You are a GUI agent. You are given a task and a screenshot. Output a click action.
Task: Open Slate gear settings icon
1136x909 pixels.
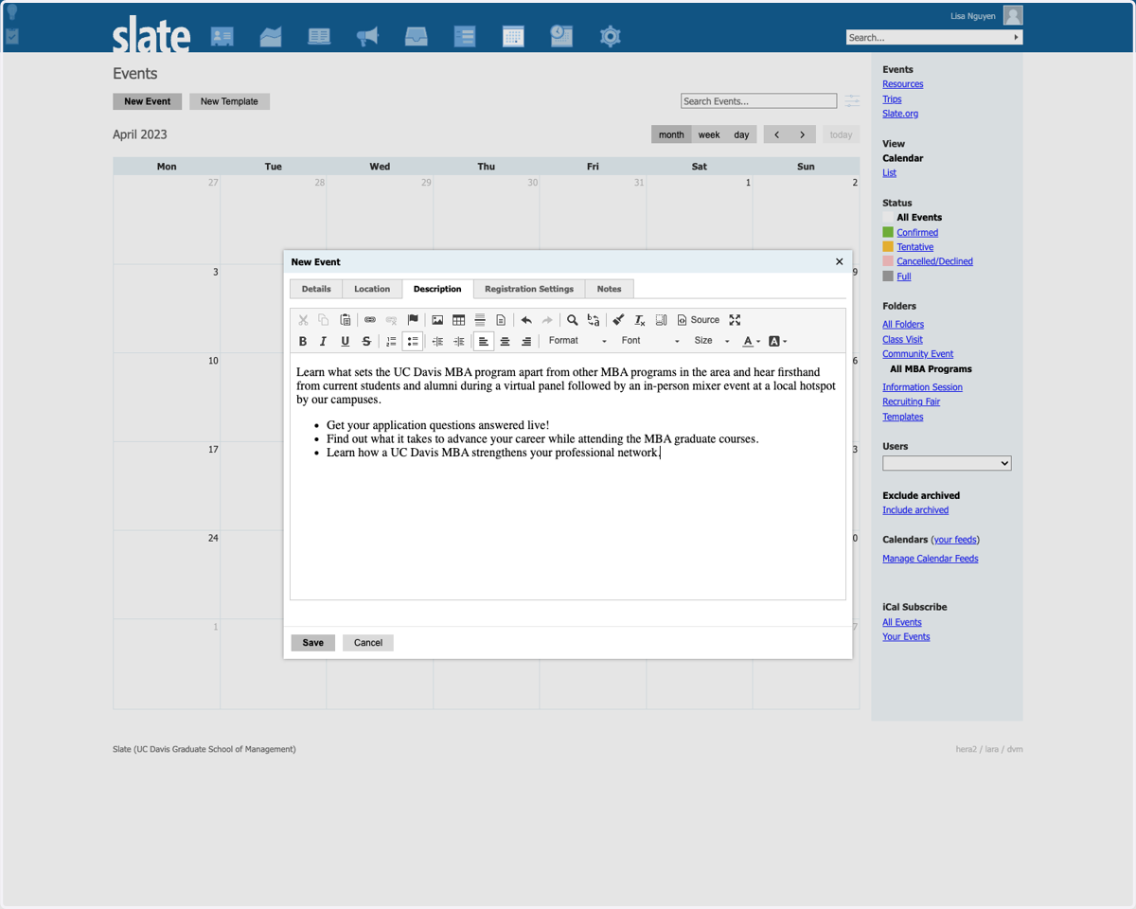tap(610, 36)
